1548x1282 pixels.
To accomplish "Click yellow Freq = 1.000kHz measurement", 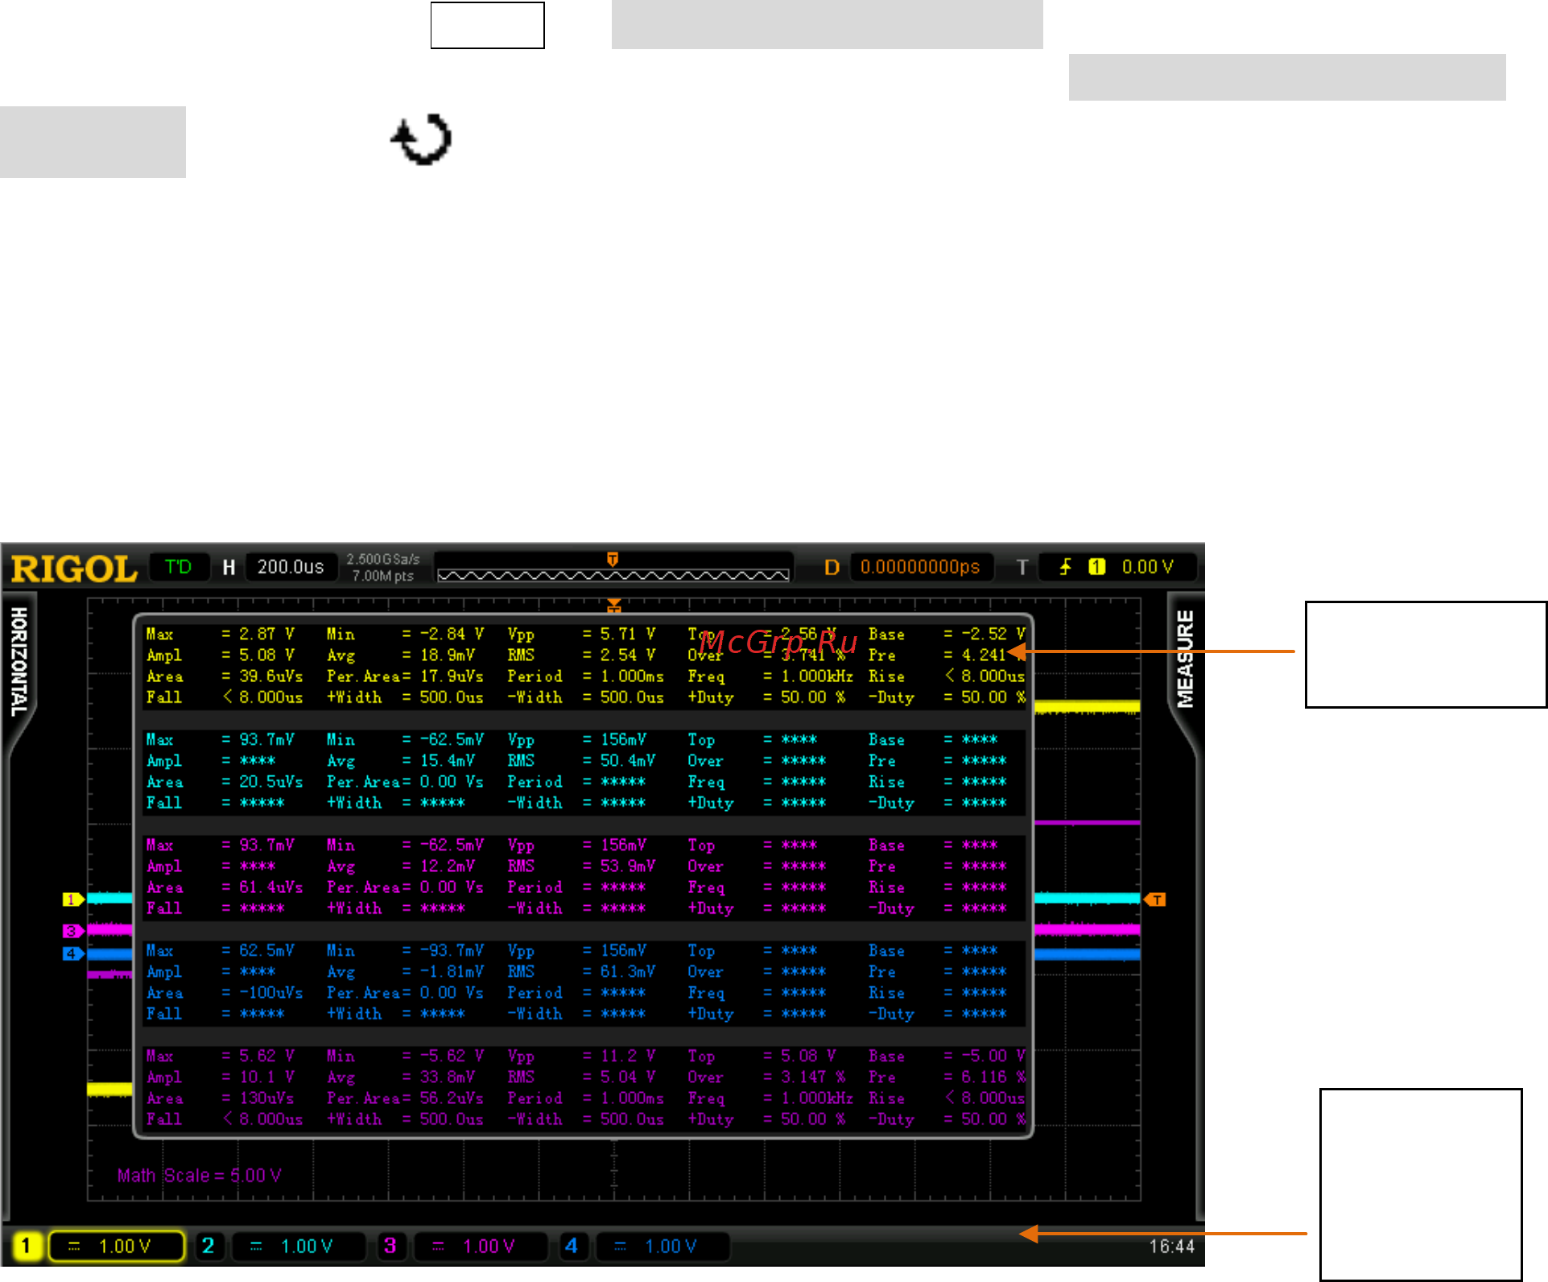I will (770, 676).
